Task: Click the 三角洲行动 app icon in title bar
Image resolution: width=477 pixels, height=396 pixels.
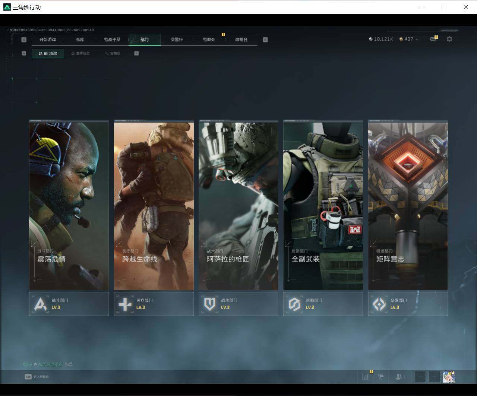Action: (7, 7)
